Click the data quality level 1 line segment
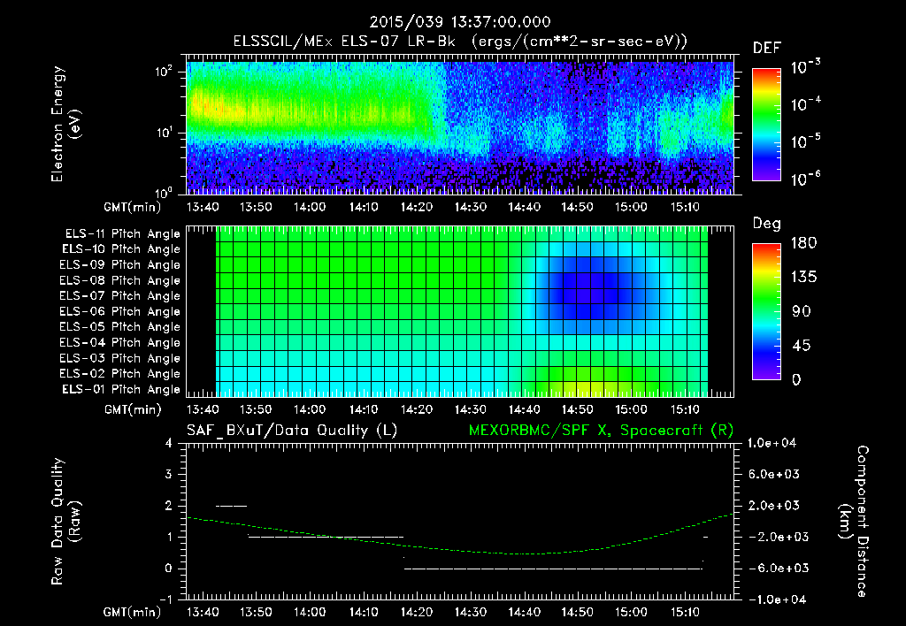Screen dimensions: 906x626 326,537
